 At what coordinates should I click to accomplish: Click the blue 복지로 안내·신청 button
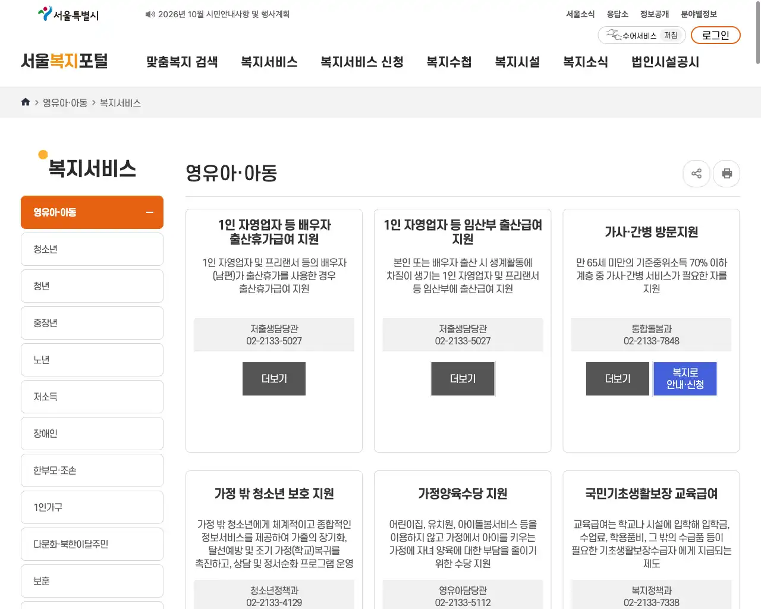pyautogui.click(x=685, y=379)
